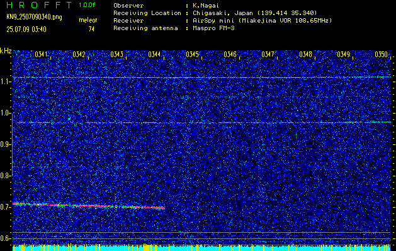Screen dimensions: 396x251
Task: Click the 0350 time marker
Action: (x=381, y=55)
